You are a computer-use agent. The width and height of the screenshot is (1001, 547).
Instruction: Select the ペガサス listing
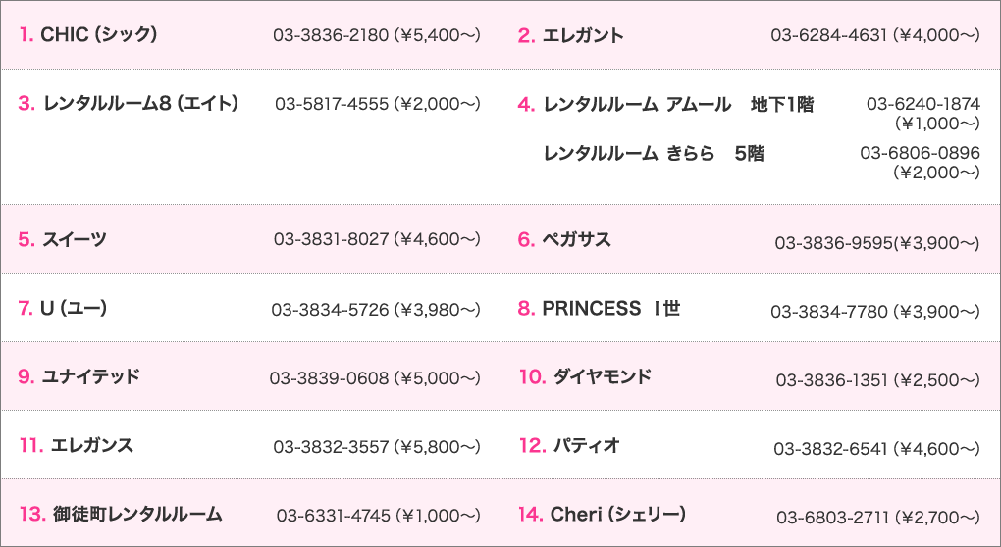point(577,239)
